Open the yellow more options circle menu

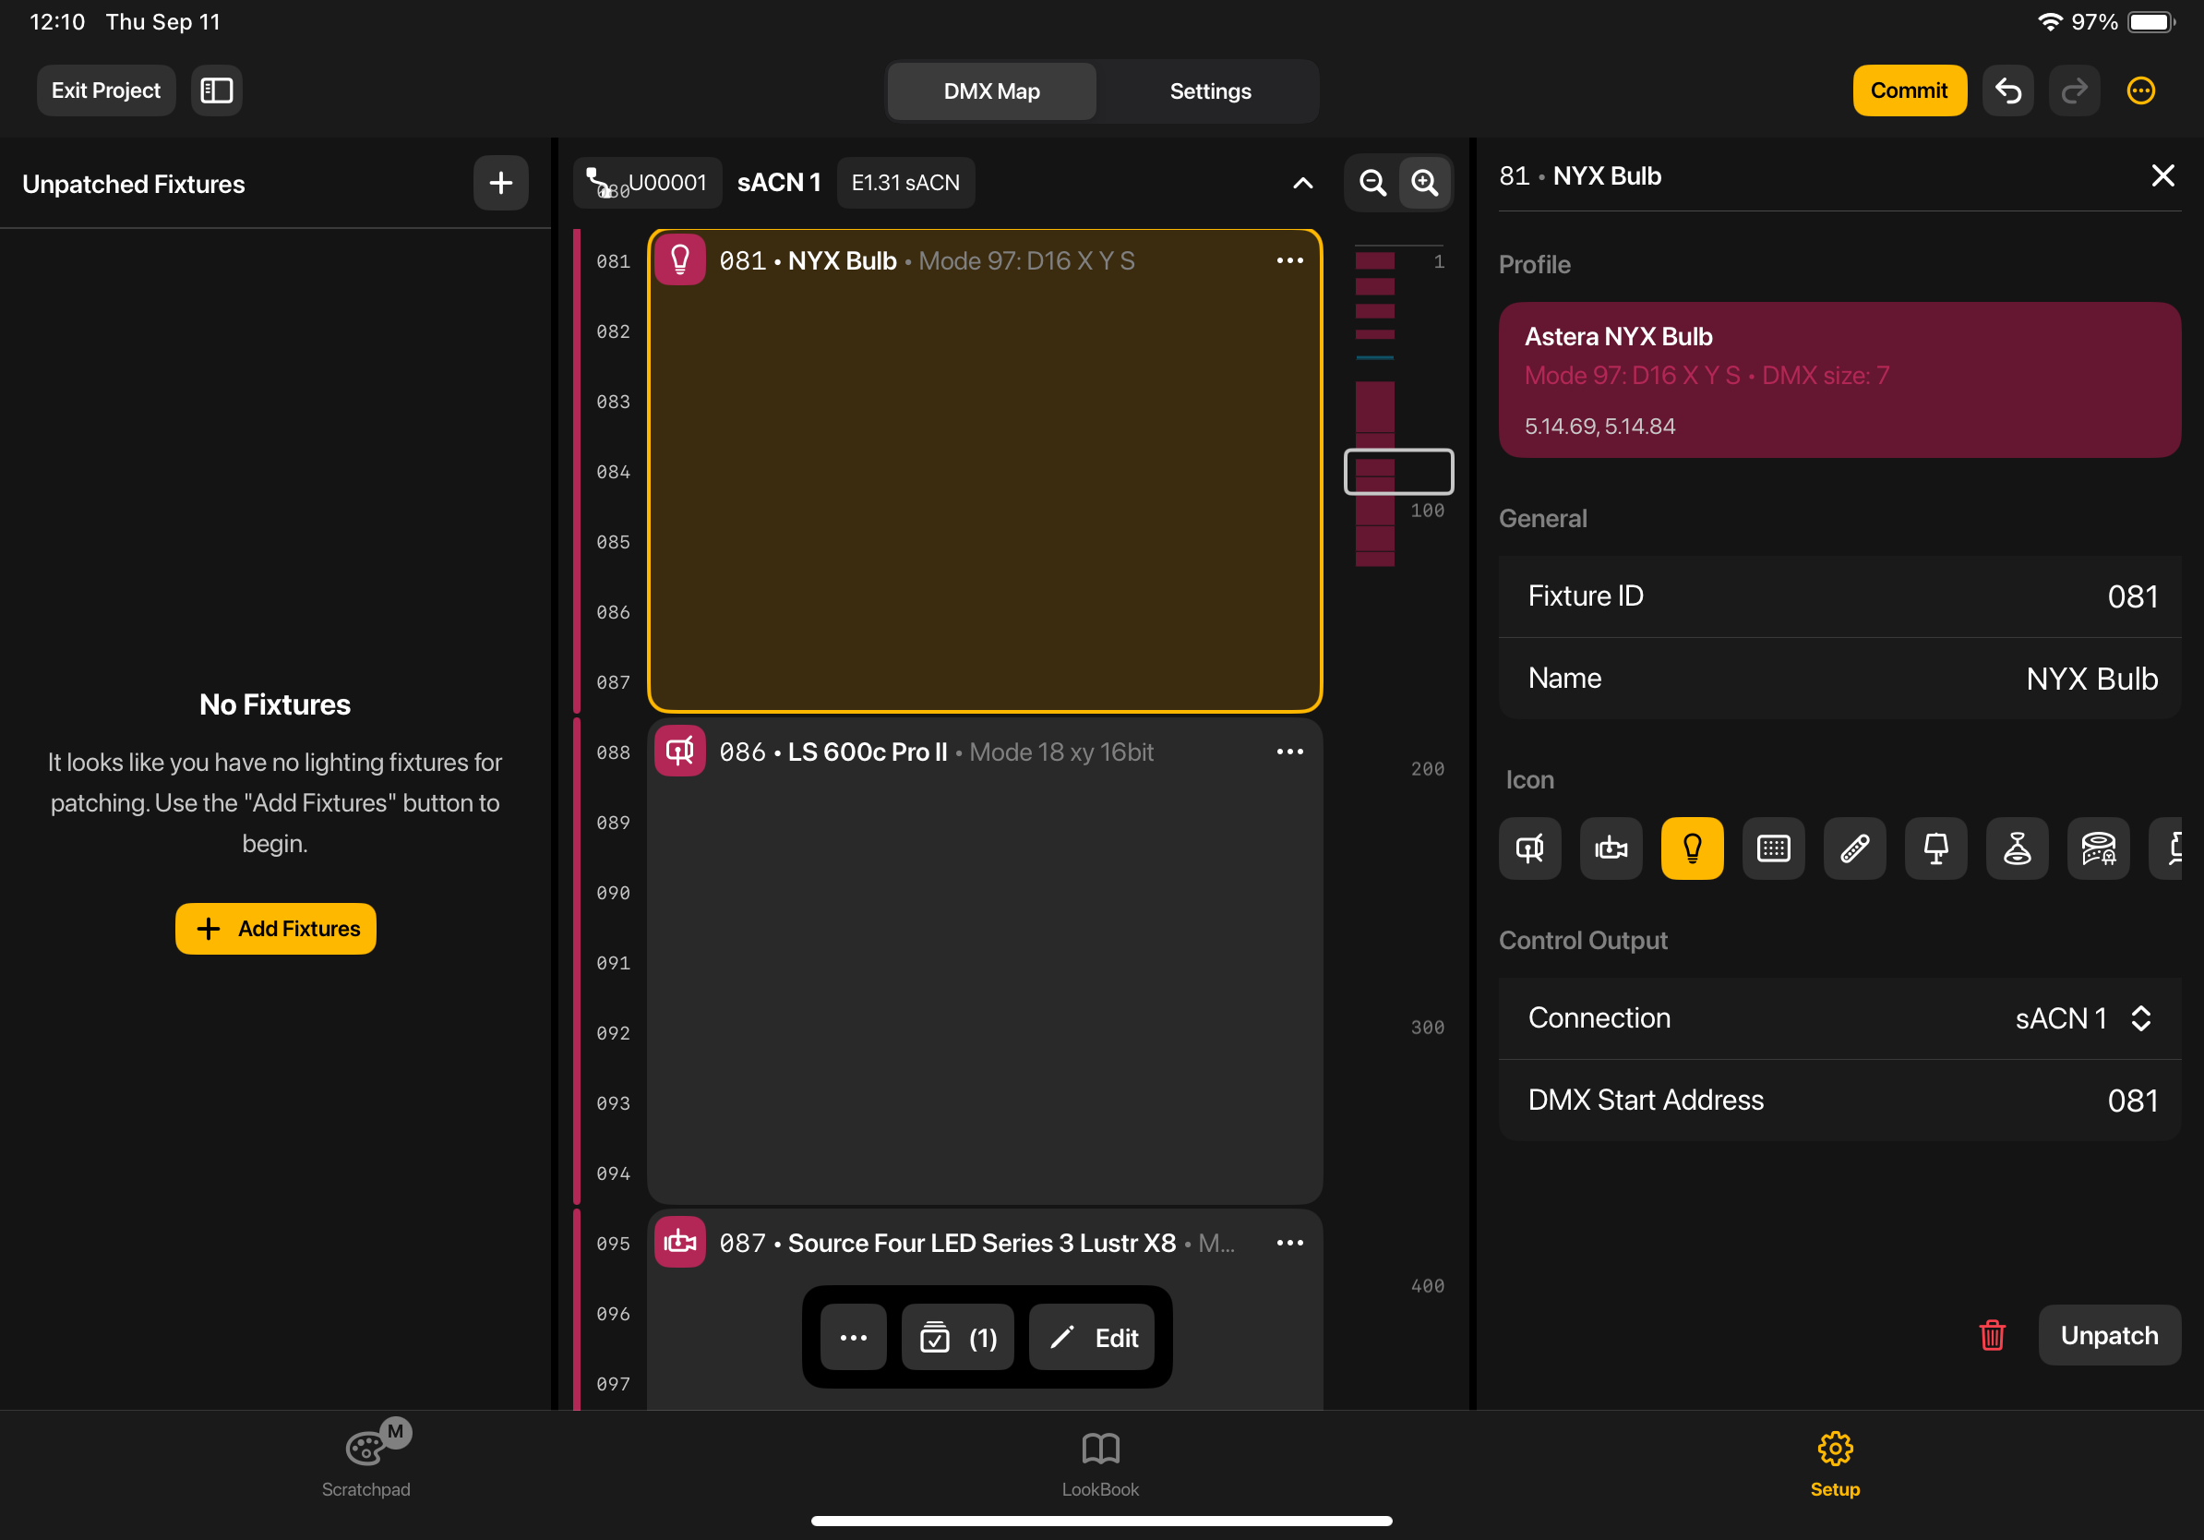tap(2140, 90)
